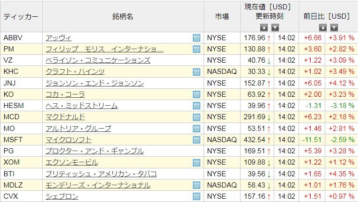Screen dimensions: 358x202
Task: Click the calendar icon in the MDLZ row
Action: click(197, 185)
